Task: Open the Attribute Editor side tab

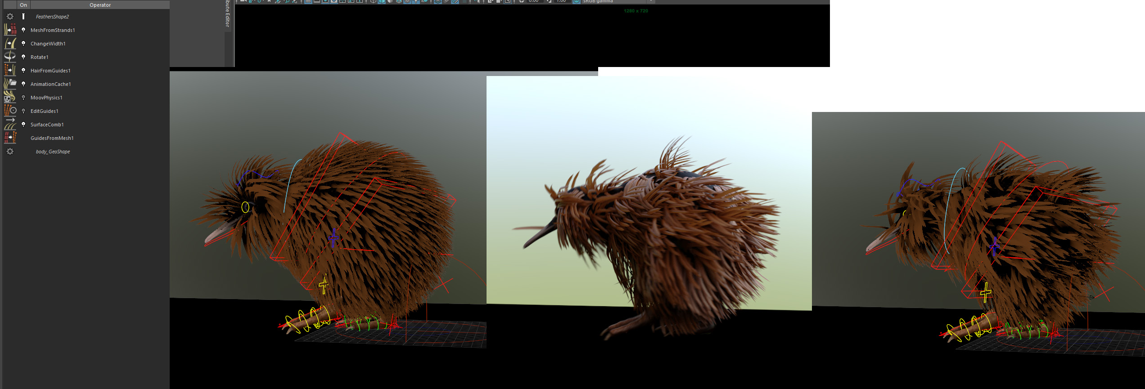Action: click(x=228, y=13)
